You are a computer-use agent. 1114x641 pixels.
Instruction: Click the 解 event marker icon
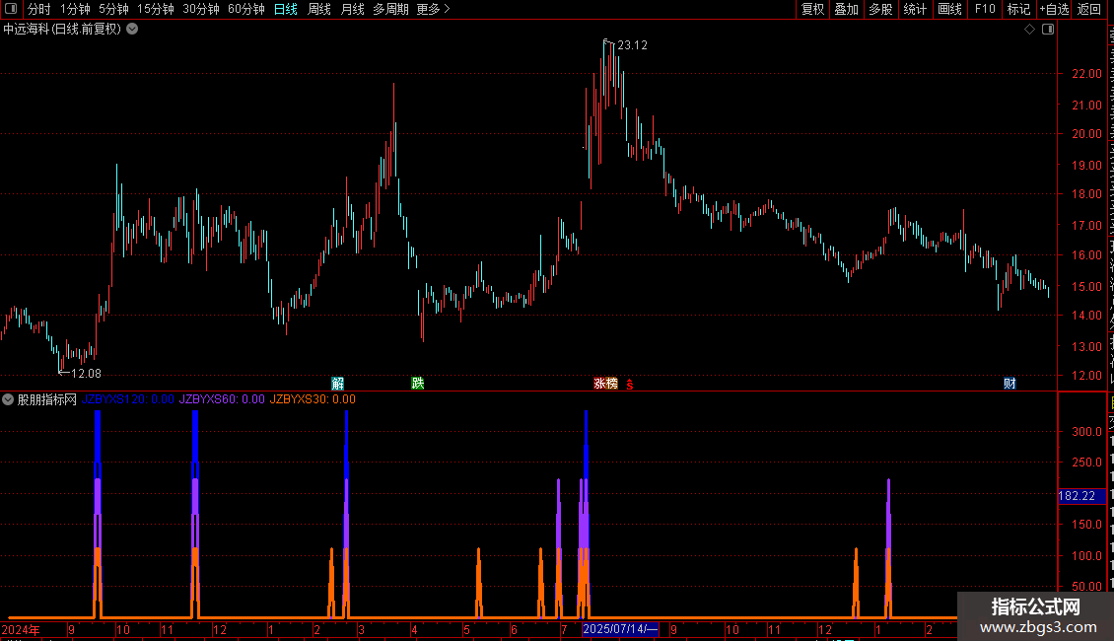(x=337, y=384)
